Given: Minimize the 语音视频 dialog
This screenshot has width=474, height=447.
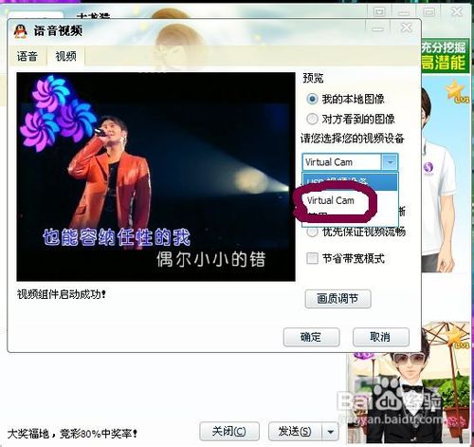Looking at the screenshot, I should [377, 28].
